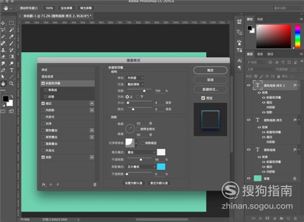This screenshot has width=304, height=222.
Task: Open the Layers panel flyout menu
Action: 301,54
